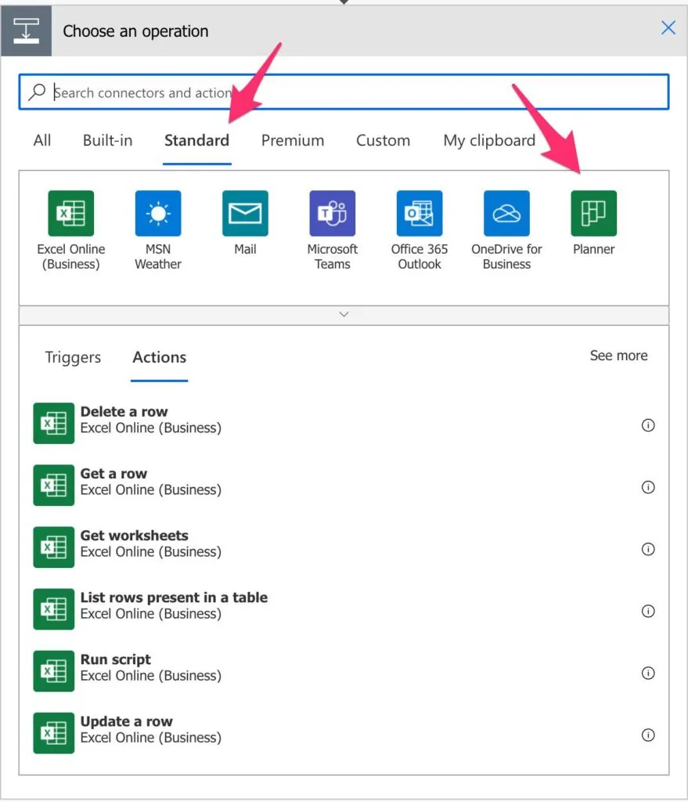
Task: Click the search connectors and actions field
Action: pyautogui.click(x=344, y=92)
